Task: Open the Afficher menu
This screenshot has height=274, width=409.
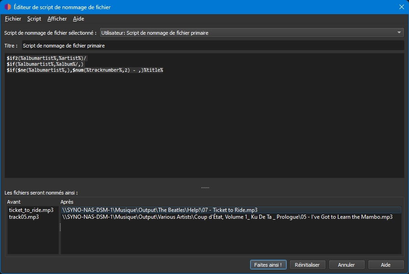Action: (x=57, y=19)
